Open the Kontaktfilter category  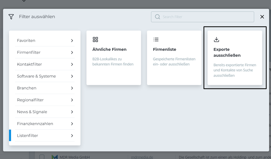(29, 64)
